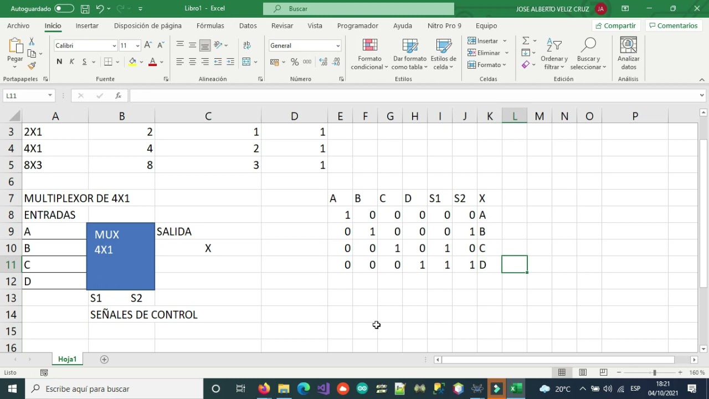Screen dimensions: 709x399
Task: Open Windows Start menu
Action: tap(12, 388)
